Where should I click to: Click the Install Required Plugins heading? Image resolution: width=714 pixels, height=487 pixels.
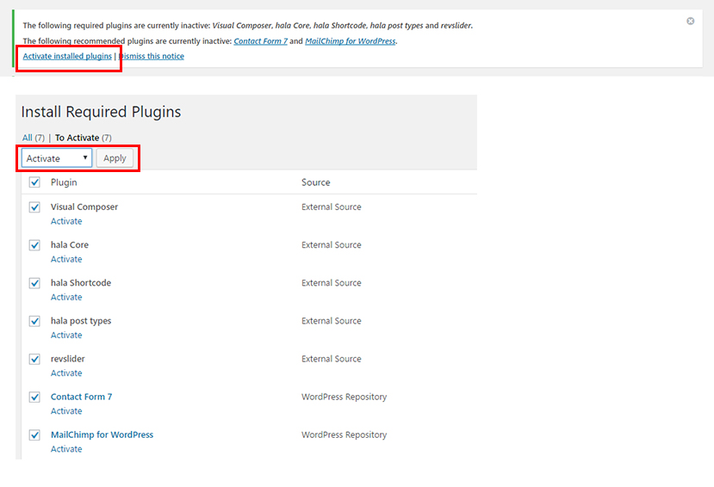[x=101, y=112]
